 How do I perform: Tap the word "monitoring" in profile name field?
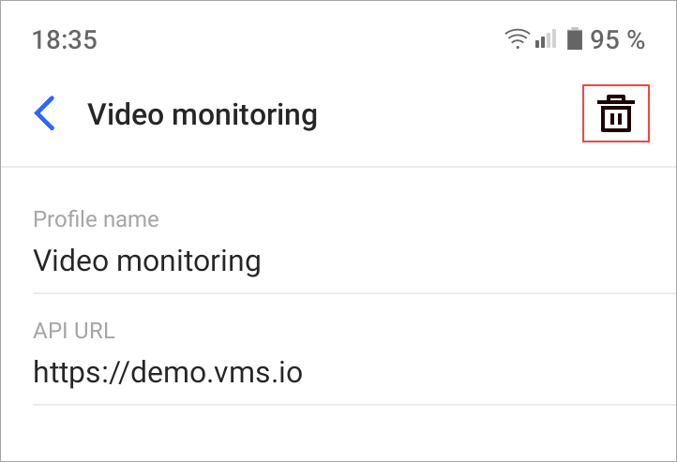click(x=188, y=262)
